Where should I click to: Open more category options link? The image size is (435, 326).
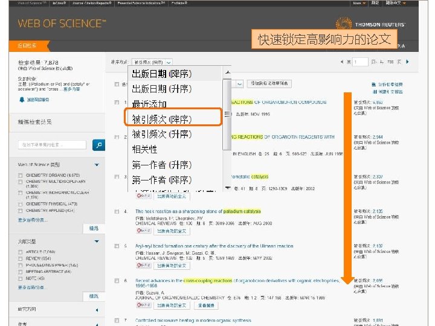(33, 220)
